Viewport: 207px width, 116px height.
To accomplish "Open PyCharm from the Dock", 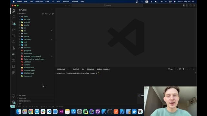I will point(85,111).
